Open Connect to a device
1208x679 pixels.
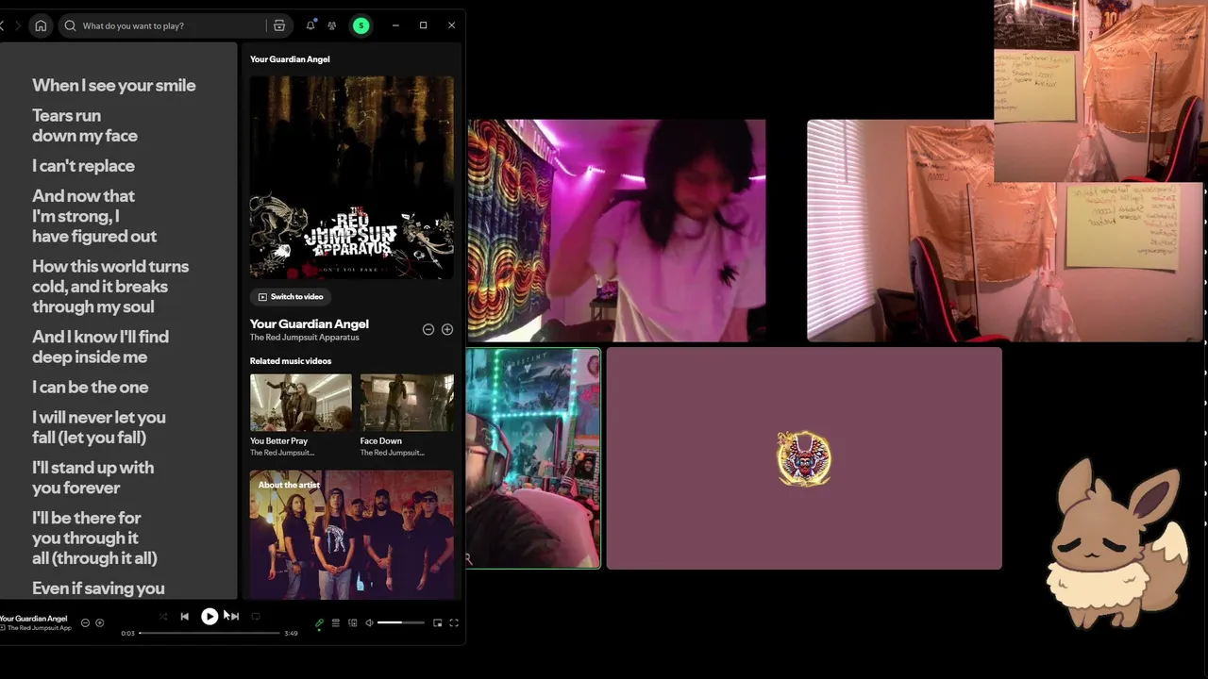(352, 622)
